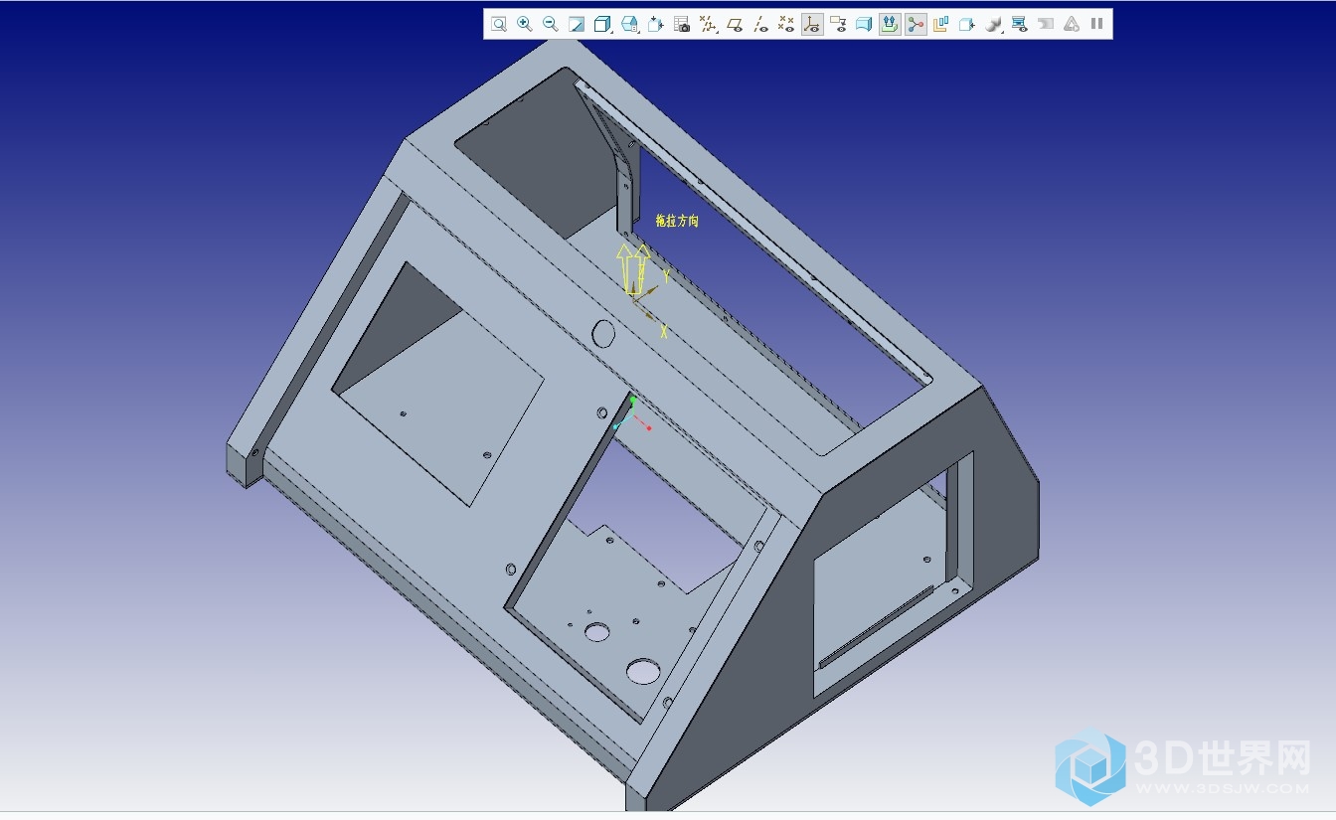Click the blue layers display icon
This screenshot has width=1336, height=820.
click(x=1020, y=24)
